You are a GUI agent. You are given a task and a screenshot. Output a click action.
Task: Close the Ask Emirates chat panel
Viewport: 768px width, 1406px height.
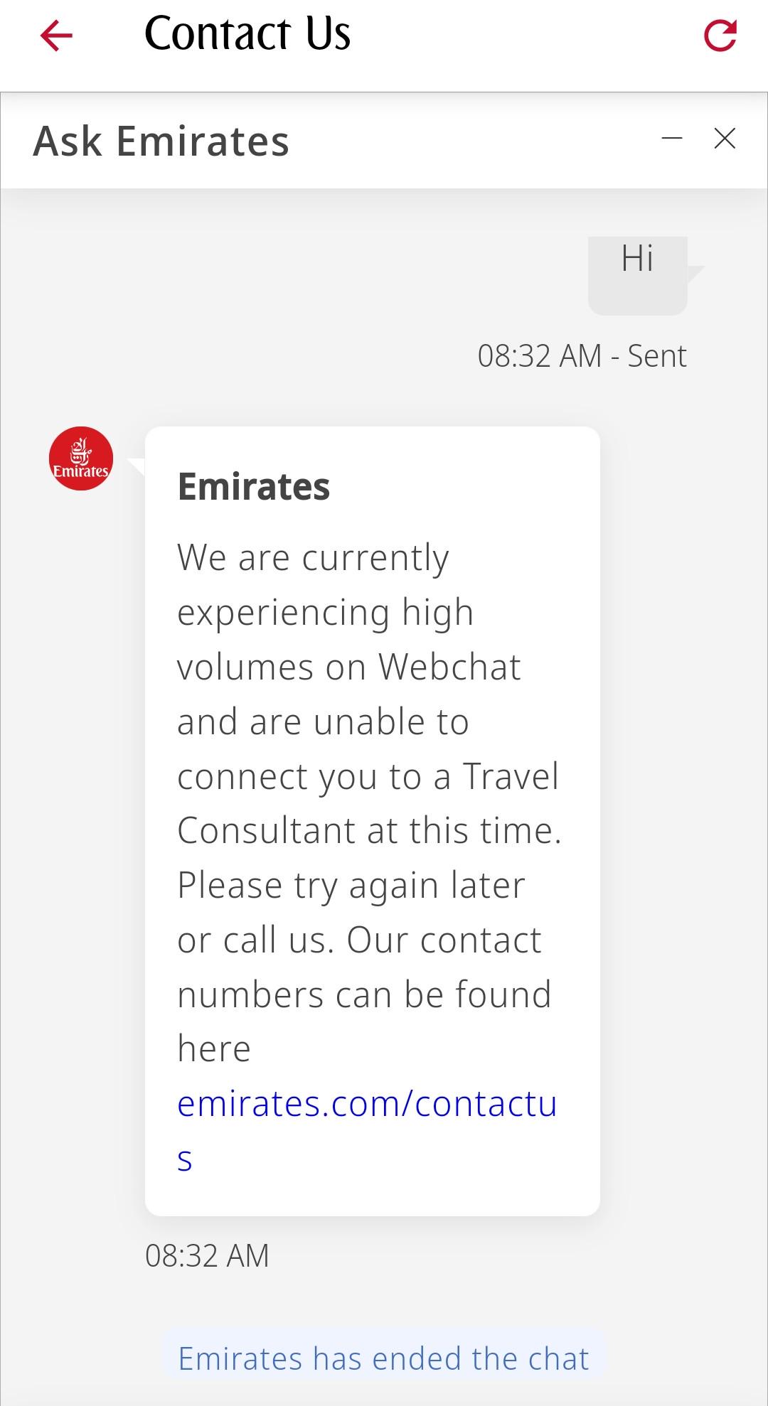coord(725,139)
